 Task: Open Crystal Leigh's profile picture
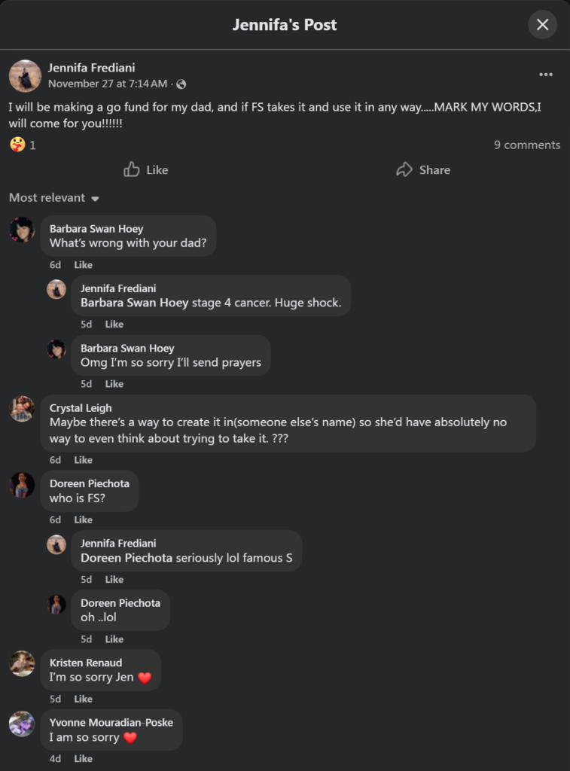(x=22, y=409)
